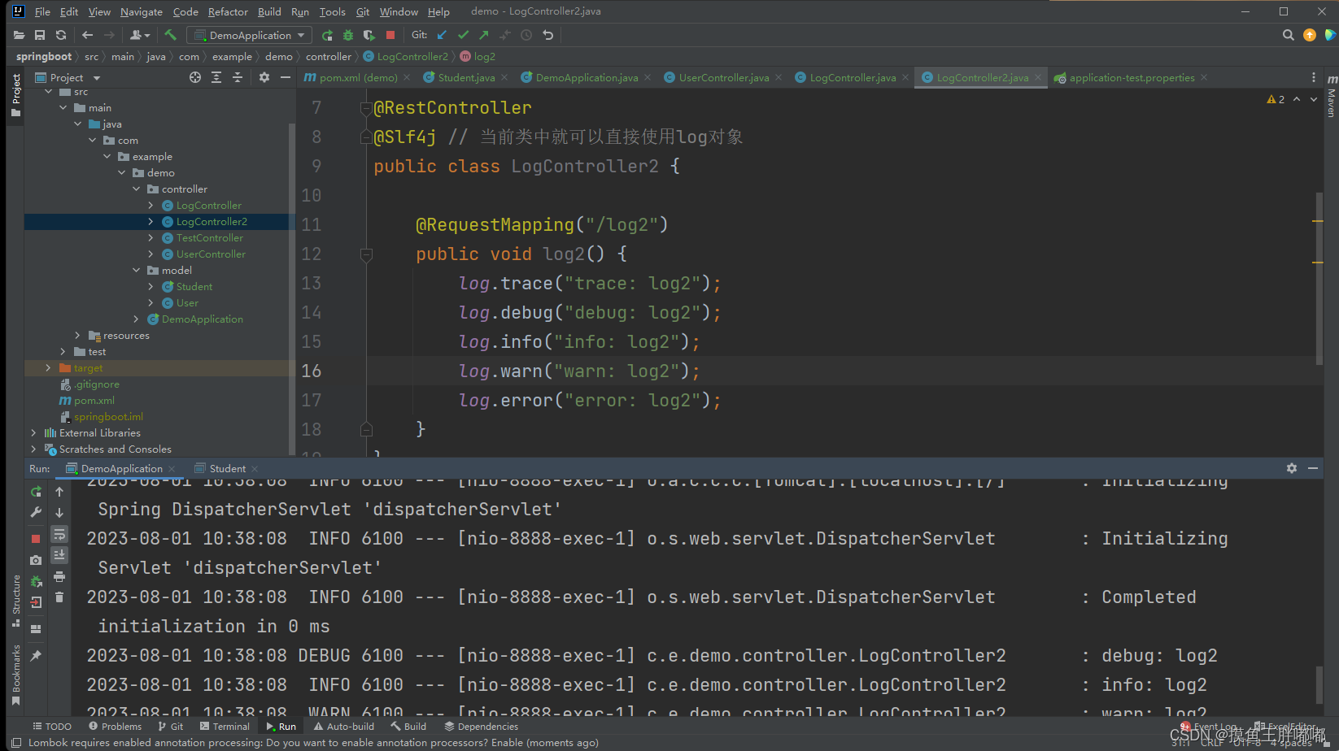Image resolution: width=1339 pixels, height=751 pixels.
Task: Run panel settings gear icon
Action: [x=1292, y=468]
